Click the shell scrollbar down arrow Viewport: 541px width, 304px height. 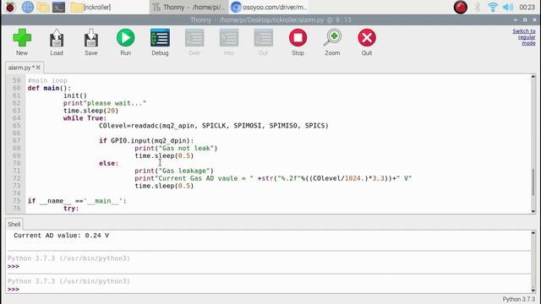coord(533,290)
